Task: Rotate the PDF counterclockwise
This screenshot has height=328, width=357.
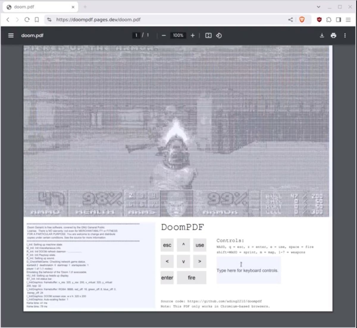Action: [x=219, y=35]
